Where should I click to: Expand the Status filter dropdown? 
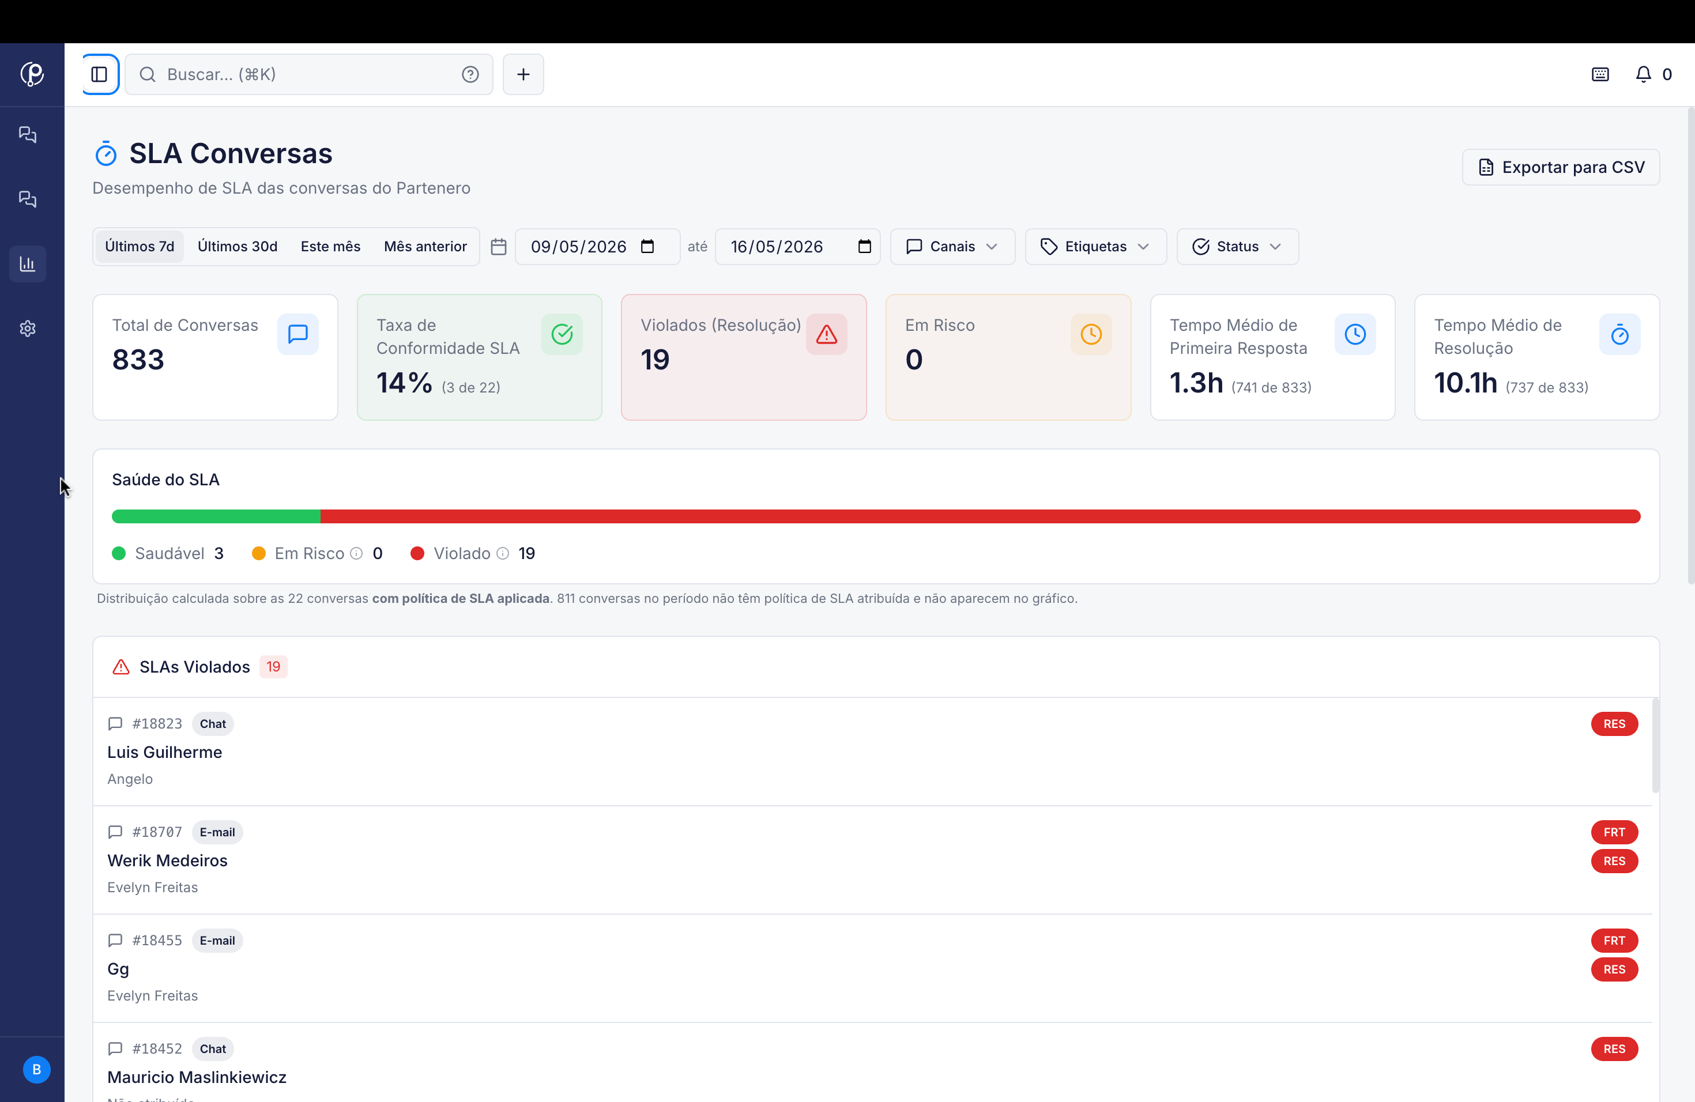[x=1237, y=246]
